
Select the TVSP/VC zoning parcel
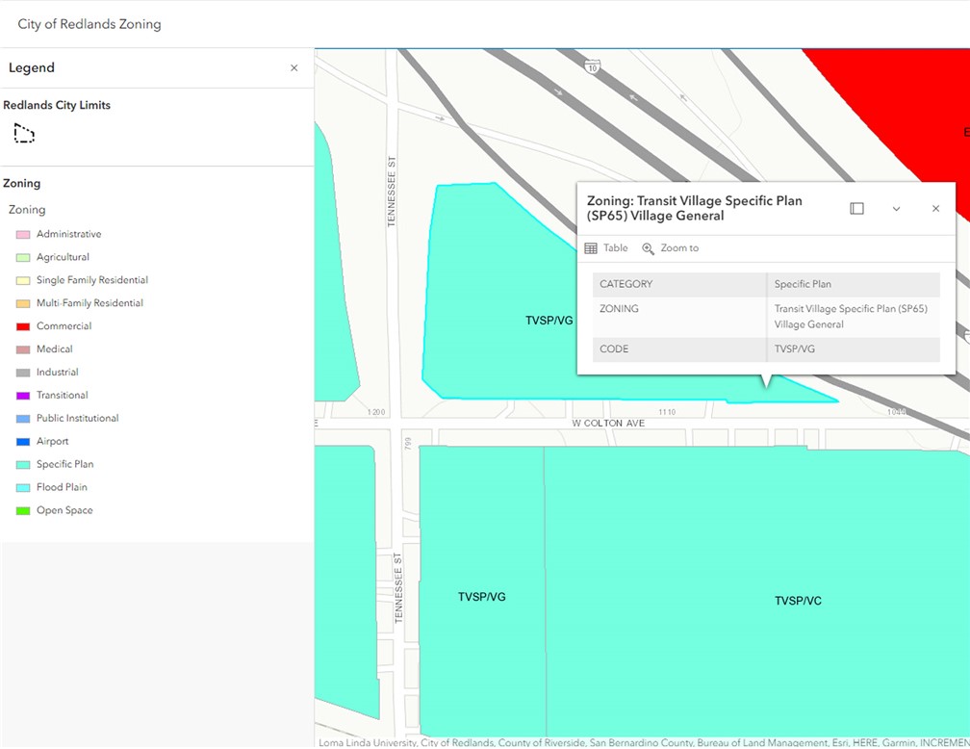click(x=798, y=601)
